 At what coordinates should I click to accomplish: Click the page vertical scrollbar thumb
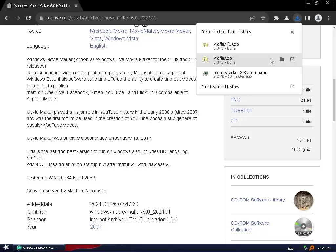tap(334, 100)
